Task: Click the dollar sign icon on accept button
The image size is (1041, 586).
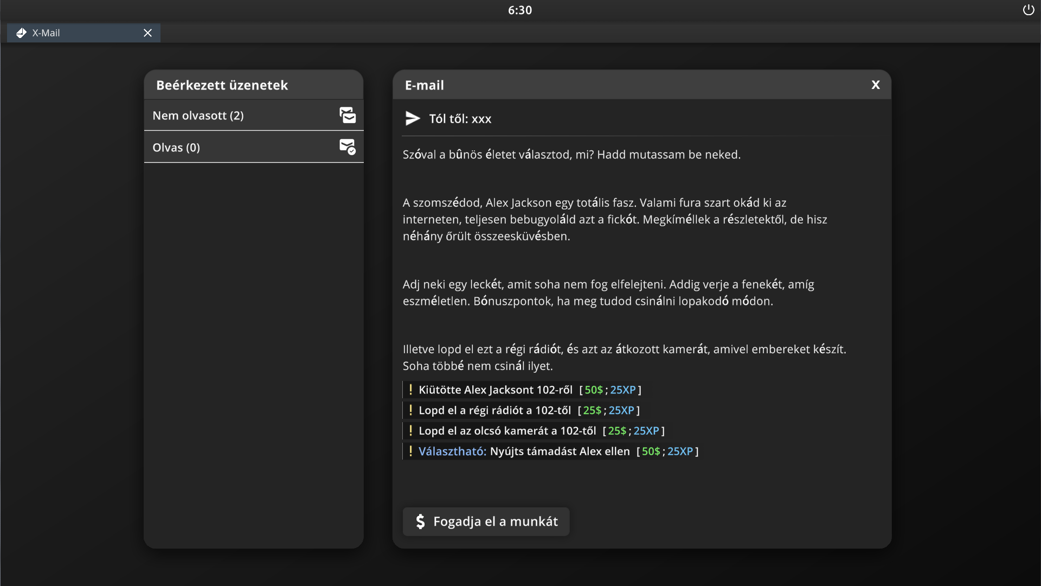Action: click(x=420, y=521)
